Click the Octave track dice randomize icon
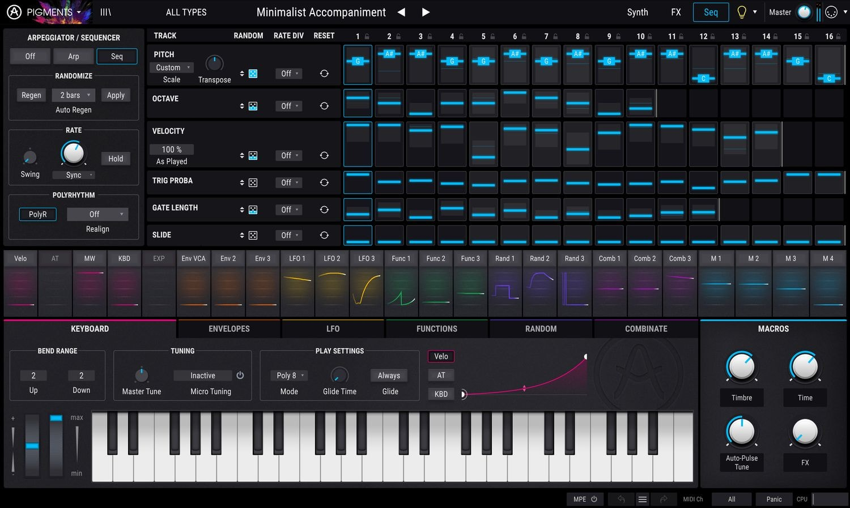This screenshot has height=508, width=850. tap(253, 106)
